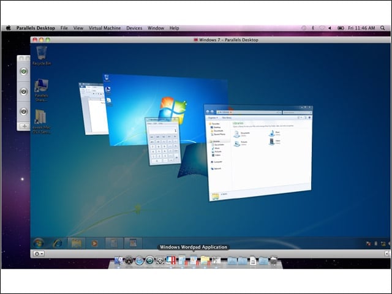Click the Fri 11:46 AM clock
The image size is (392, 294).
click(x=361, y=28)
